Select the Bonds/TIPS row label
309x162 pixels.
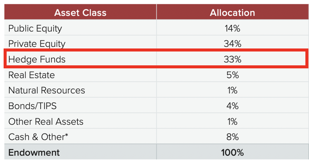33,106
